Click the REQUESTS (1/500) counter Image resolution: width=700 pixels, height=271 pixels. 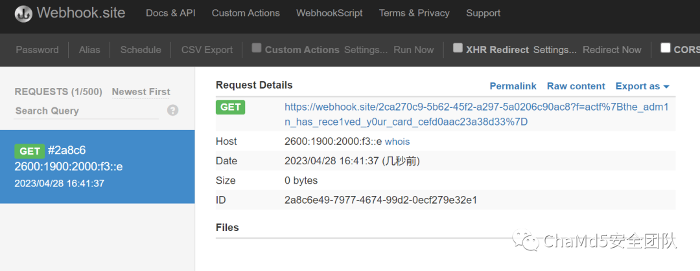click(x=58, y=92)
